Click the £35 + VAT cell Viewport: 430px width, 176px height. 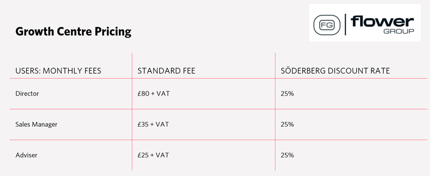click(153, 124)
